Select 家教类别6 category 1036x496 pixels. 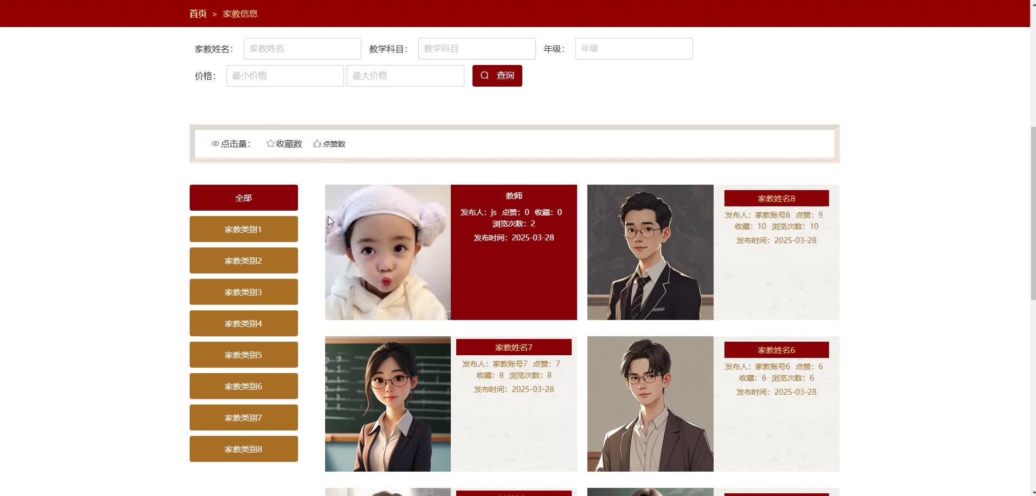244,386
